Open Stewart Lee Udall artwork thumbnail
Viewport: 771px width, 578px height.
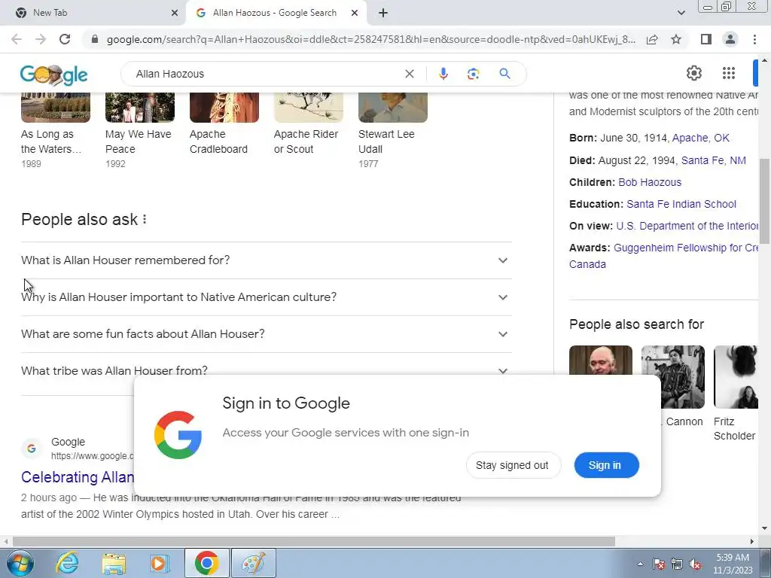393,107
